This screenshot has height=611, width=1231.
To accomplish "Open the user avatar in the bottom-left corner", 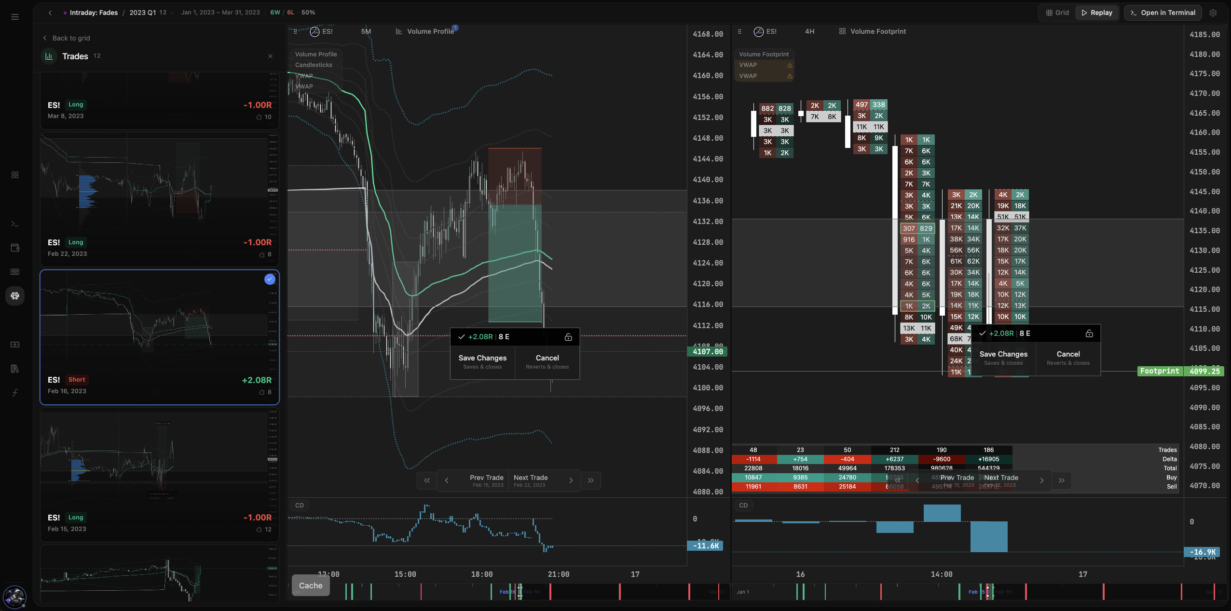I will [x=15, y=598].
